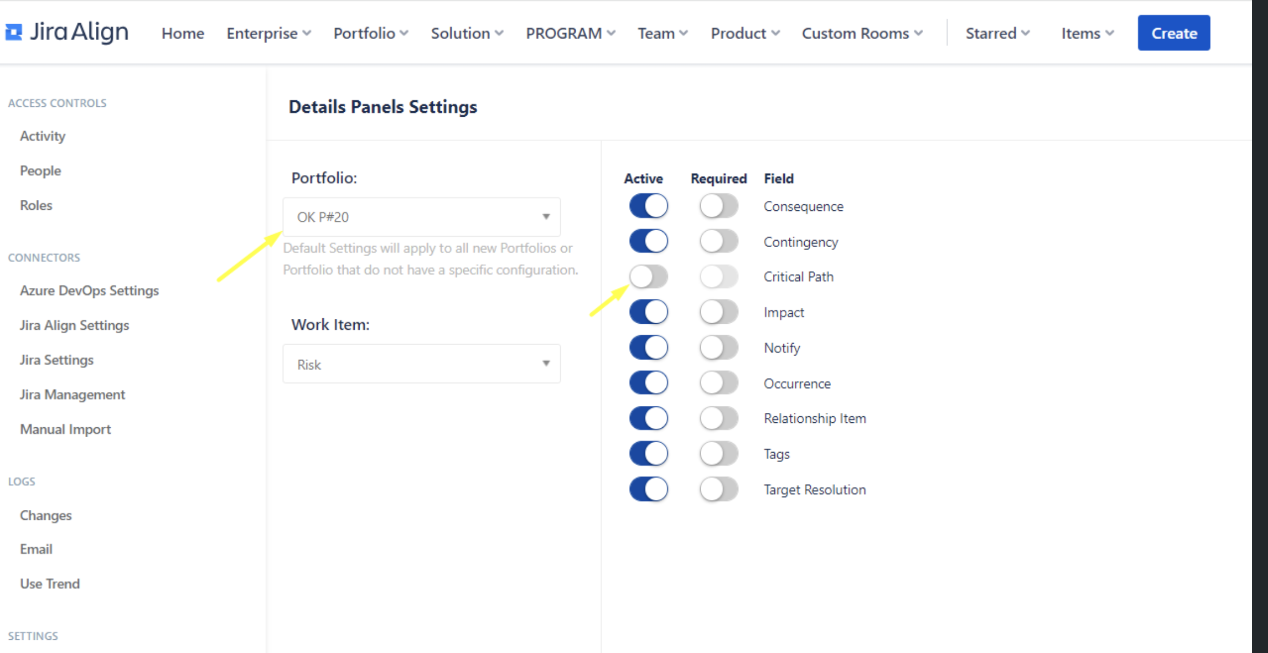
Task: Open the Jira Management sidebar link
Action: [x=72, y=395]
